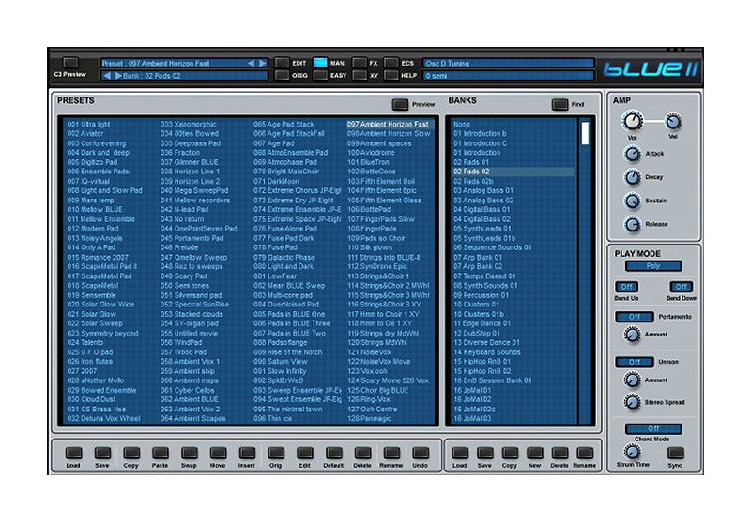Screen dimensions: 751x522
Task: Toggle the Portamento Off switch
Action: (634, 317)
